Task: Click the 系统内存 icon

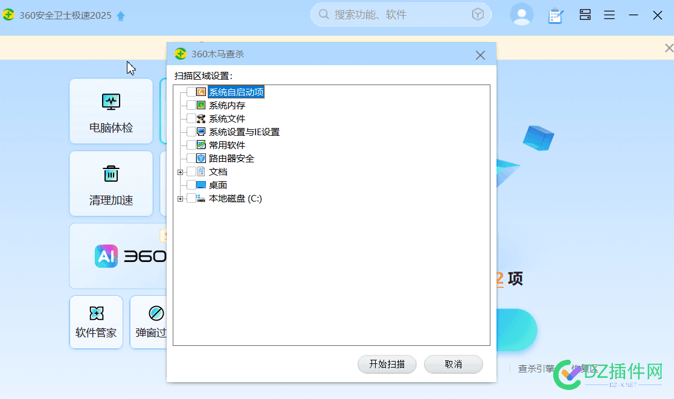Action: (201, 105)
